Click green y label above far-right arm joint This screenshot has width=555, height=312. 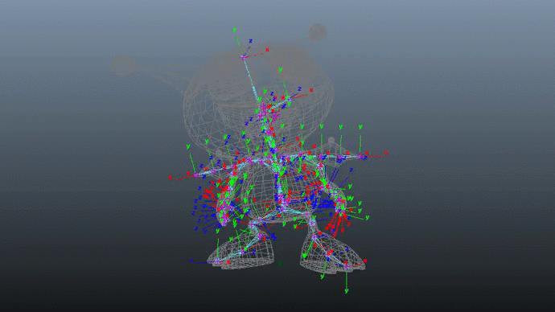[x=360, y=126]
